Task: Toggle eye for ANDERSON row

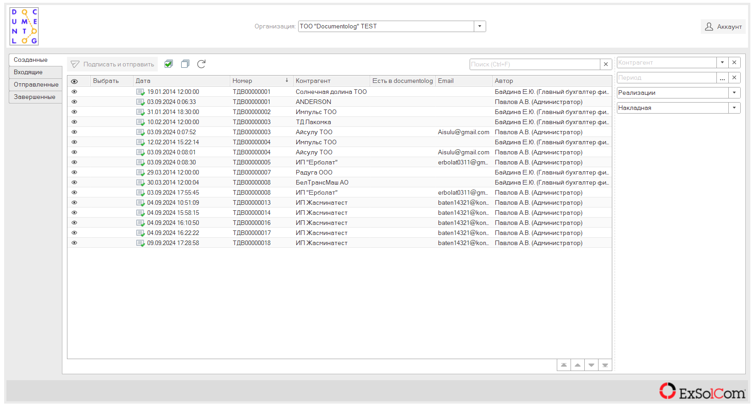Action: pos(74,102)
